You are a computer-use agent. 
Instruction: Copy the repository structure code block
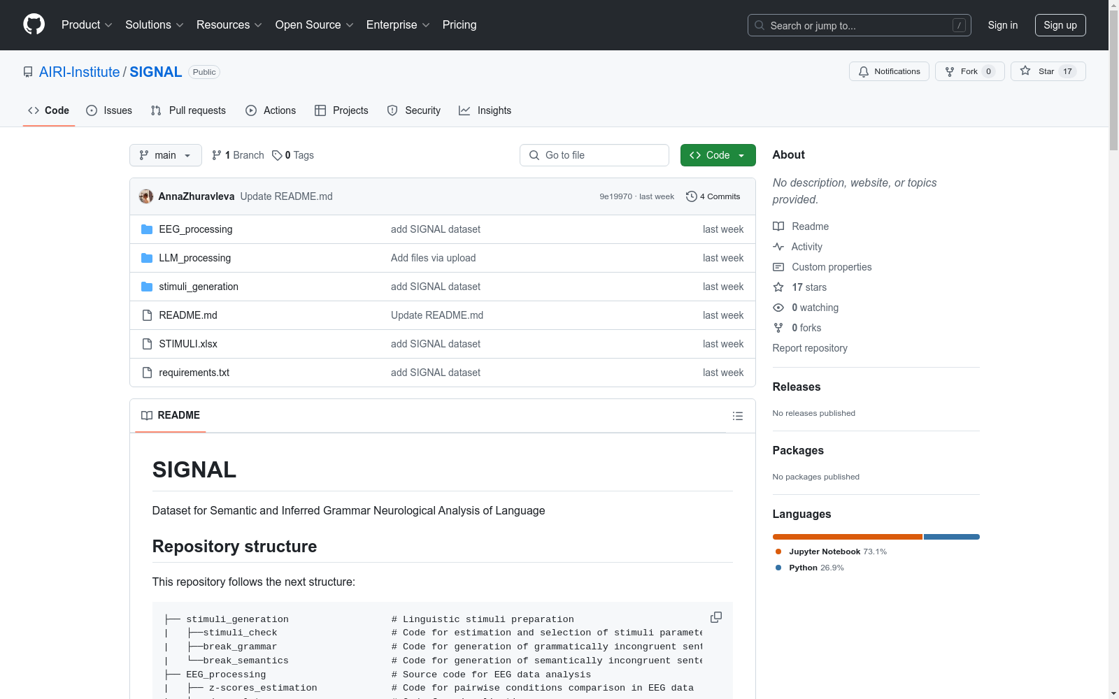pyautogui.click(x=716, y=617)
